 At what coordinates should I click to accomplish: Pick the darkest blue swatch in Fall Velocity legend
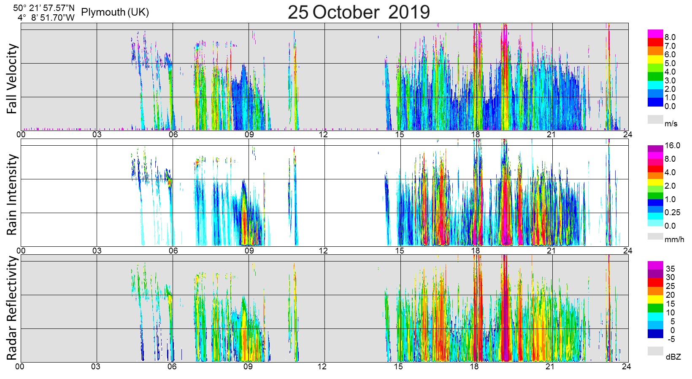click(655, 102)
